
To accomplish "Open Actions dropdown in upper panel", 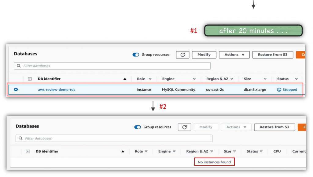I will click(x=234, y=55).
